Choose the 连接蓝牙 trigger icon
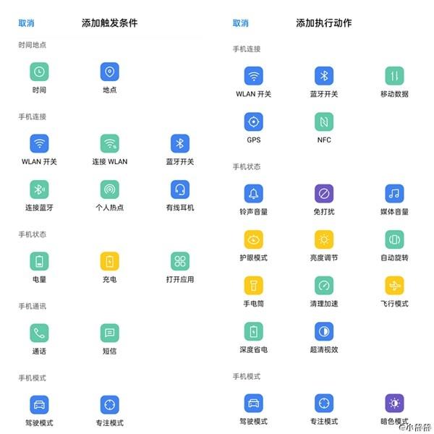Viewport: 434px width, 434px height. pos(39,190)
